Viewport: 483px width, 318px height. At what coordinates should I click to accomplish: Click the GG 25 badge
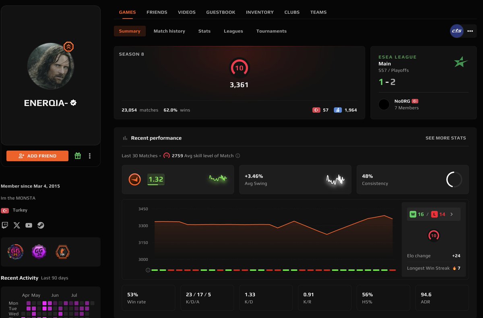pyautogui.click(x=15, y=252)
